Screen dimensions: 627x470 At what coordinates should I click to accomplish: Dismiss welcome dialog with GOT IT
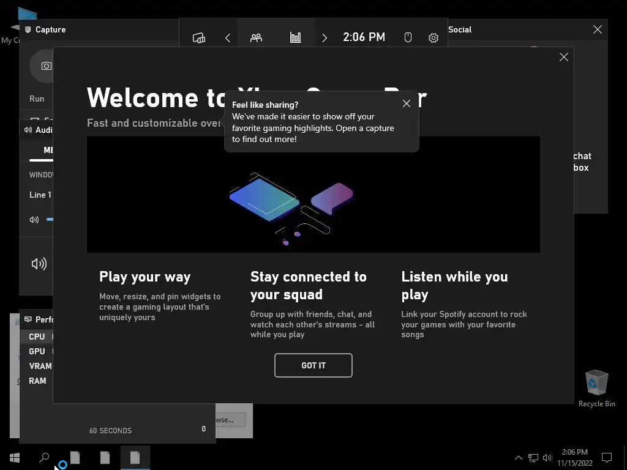313,365
